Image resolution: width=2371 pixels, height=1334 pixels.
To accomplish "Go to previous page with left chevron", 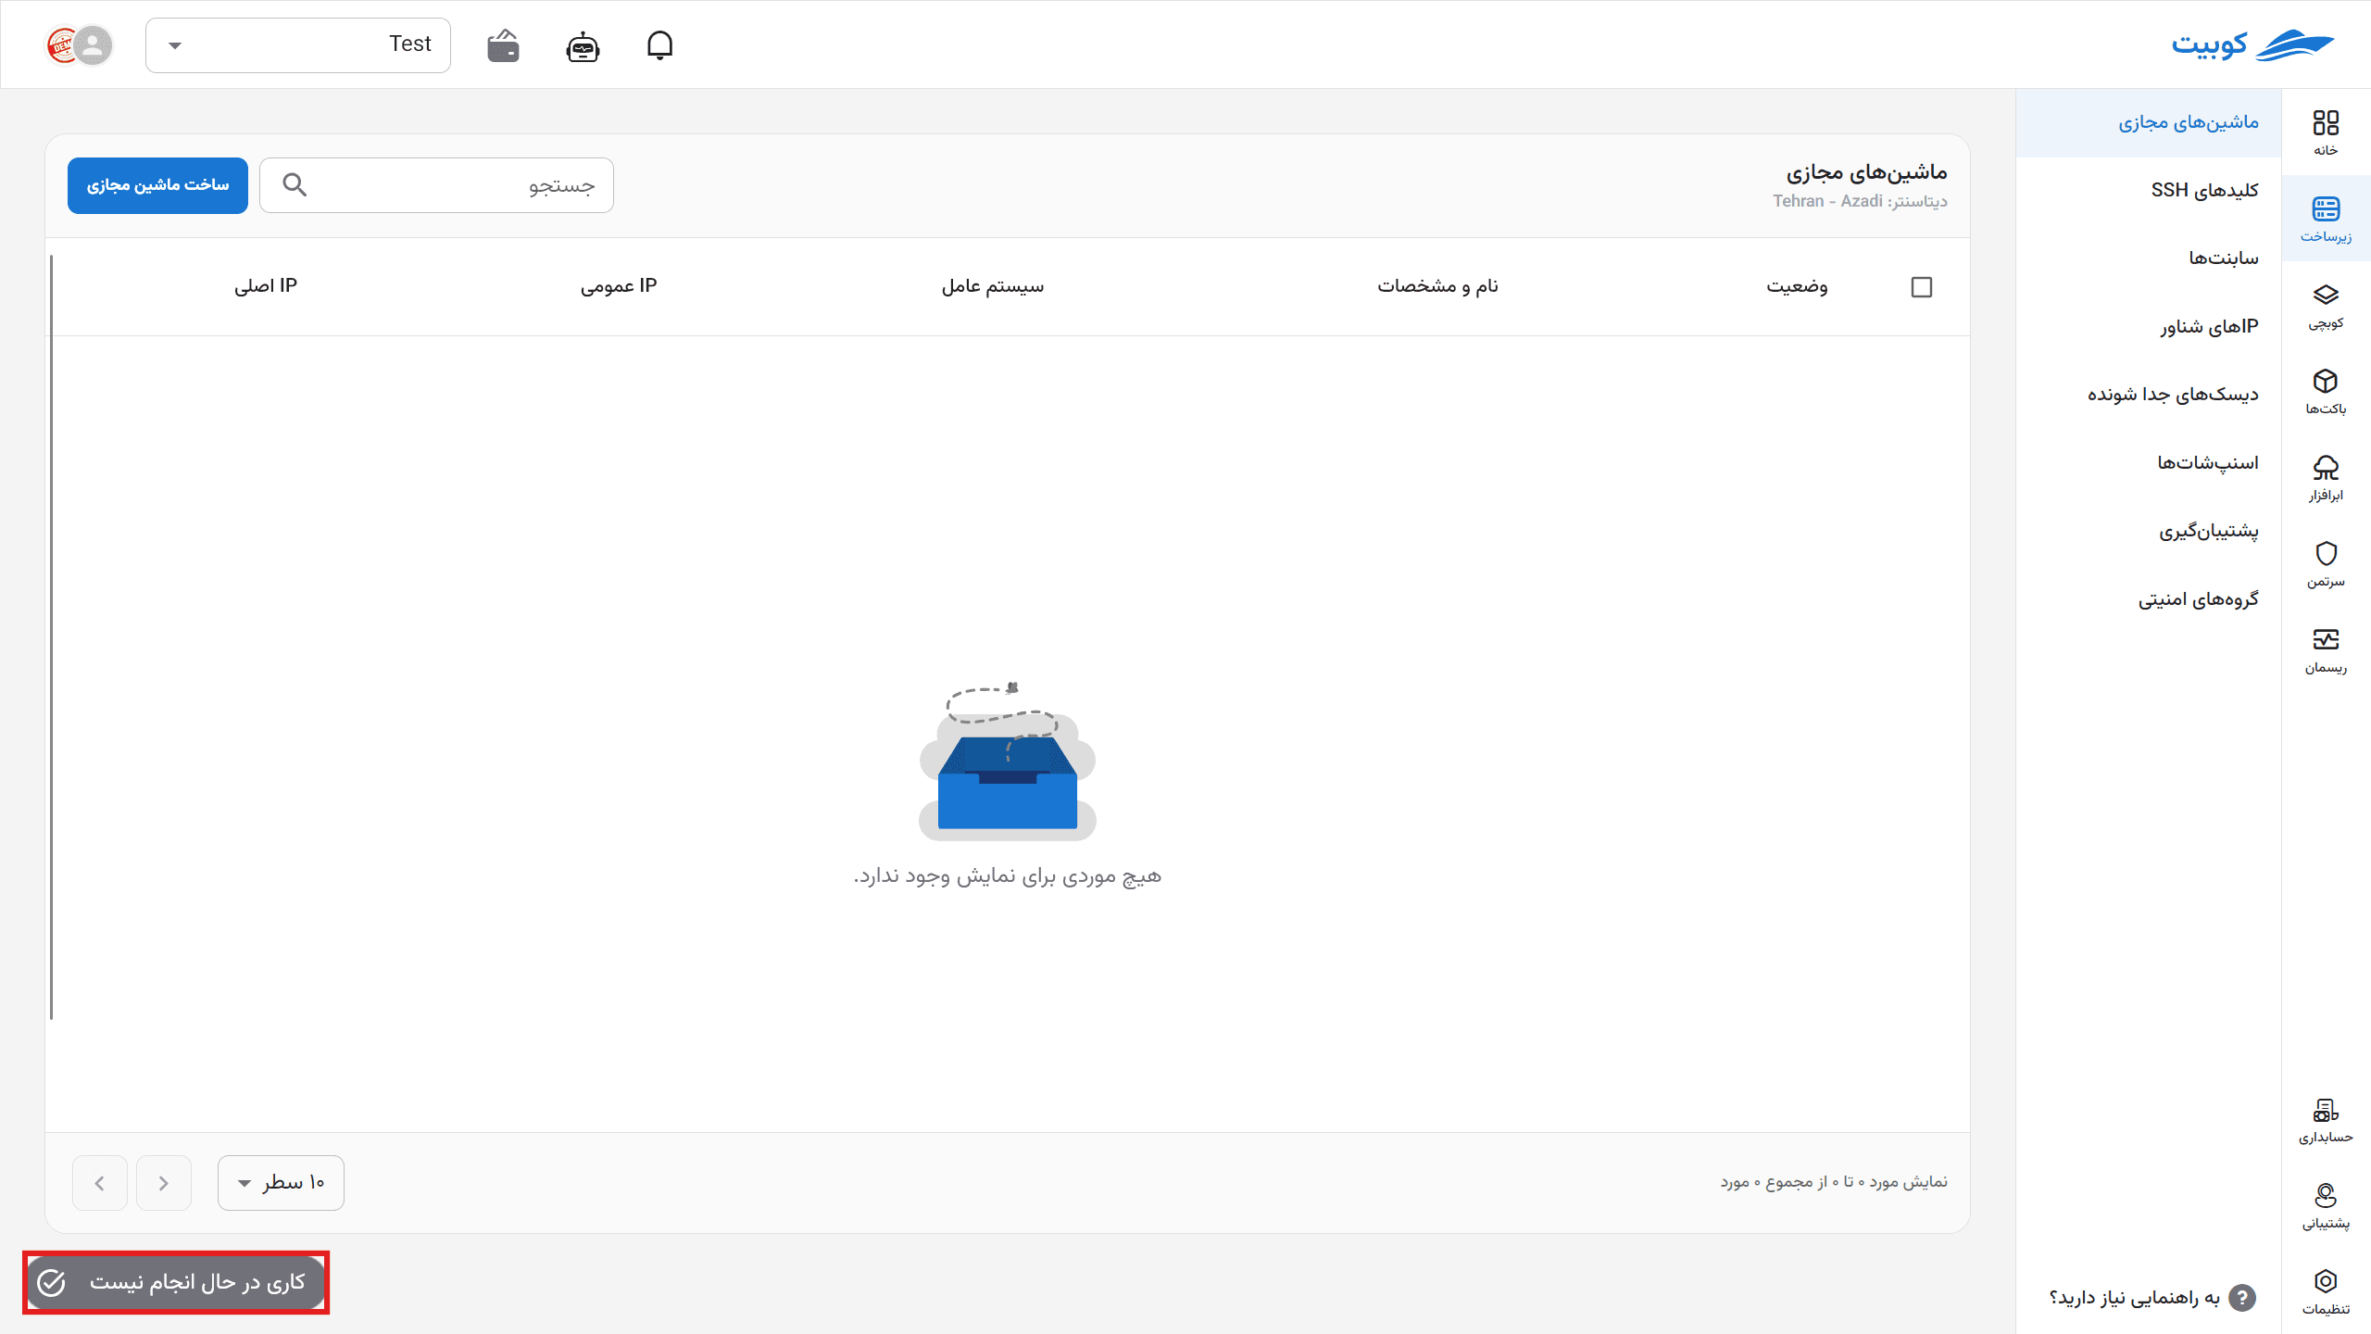I will coord(100,1183).
